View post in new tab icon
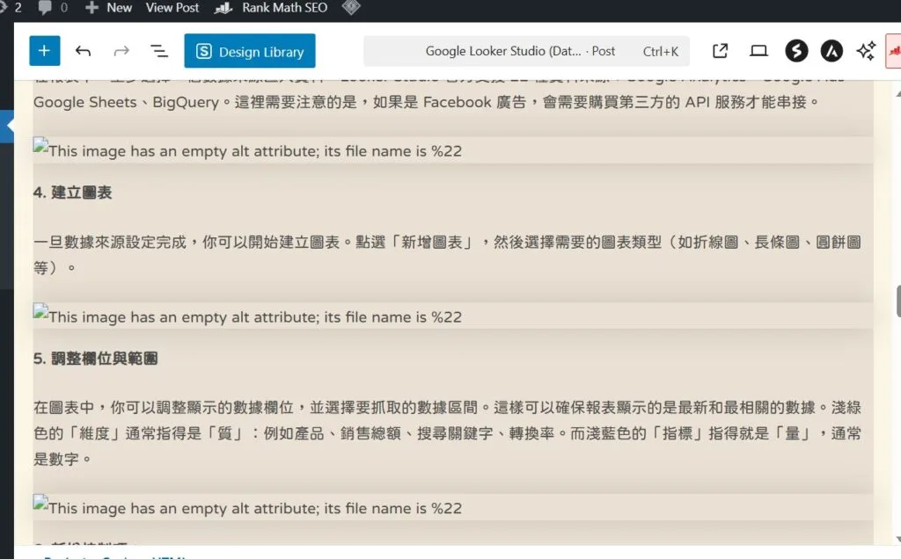Viewport: 901px width, 559px height. click(x=720, y=51)
